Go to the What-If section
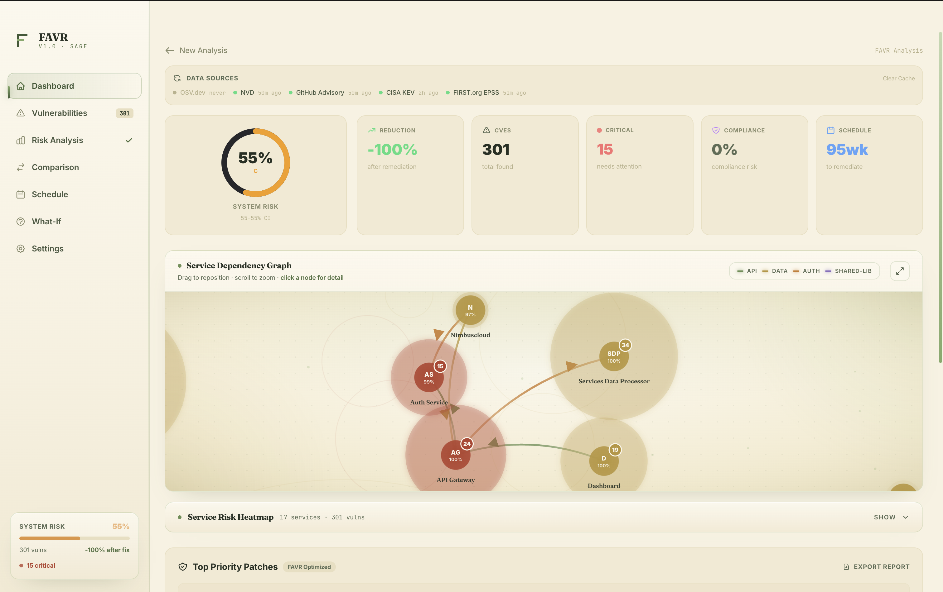 (46, 222)
